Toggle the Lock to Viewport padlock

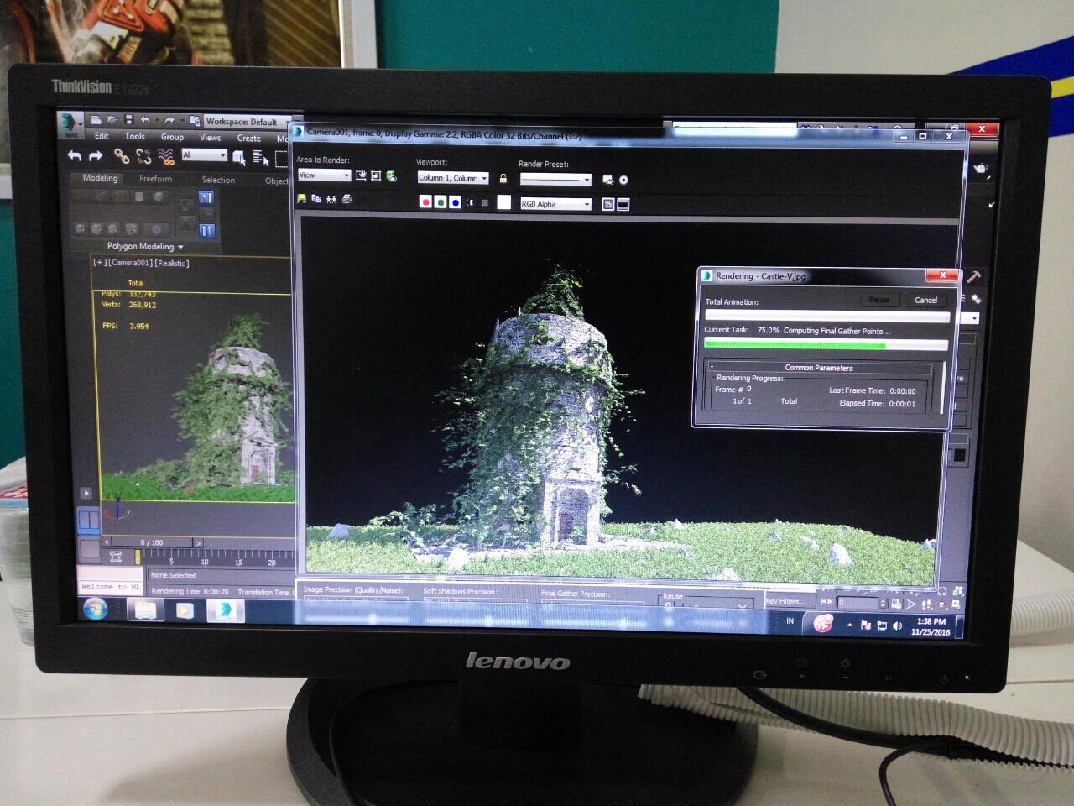click(x=503, y=178)
